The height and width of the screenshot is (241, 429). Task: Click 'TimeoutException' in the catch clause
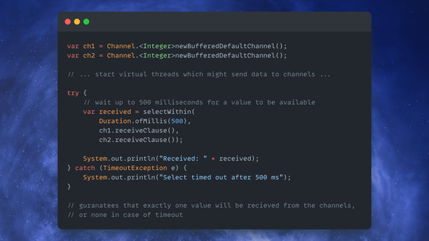coord(135,168)
